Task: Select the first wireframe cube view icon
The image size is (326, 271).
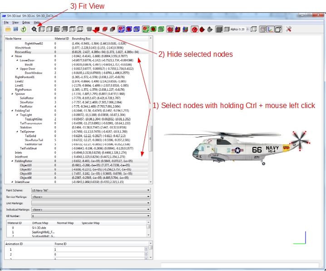Action: (x=42, y=30)
